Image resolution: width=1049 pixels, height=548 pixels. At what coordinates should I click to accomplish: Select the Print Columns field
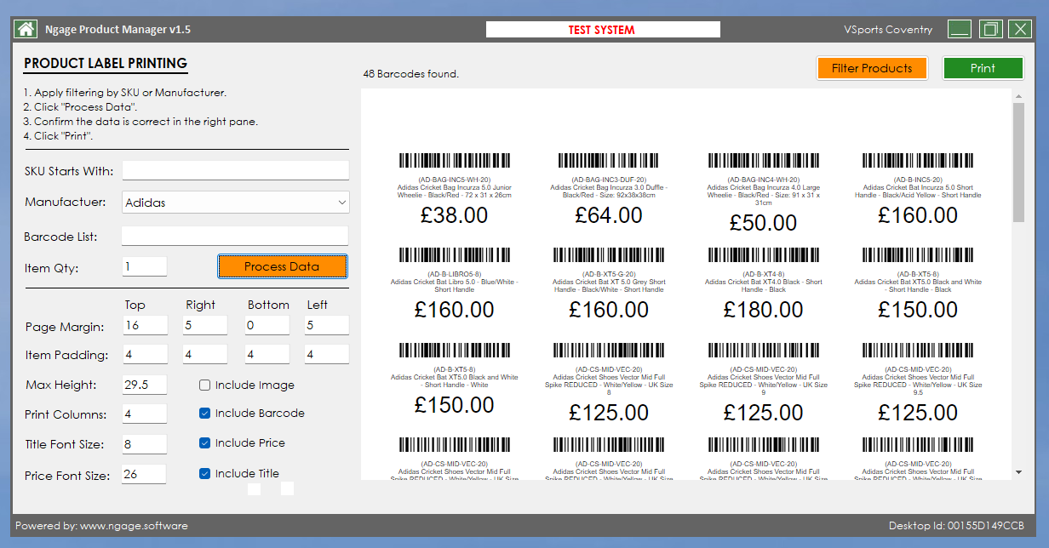[x=145, y=414]
